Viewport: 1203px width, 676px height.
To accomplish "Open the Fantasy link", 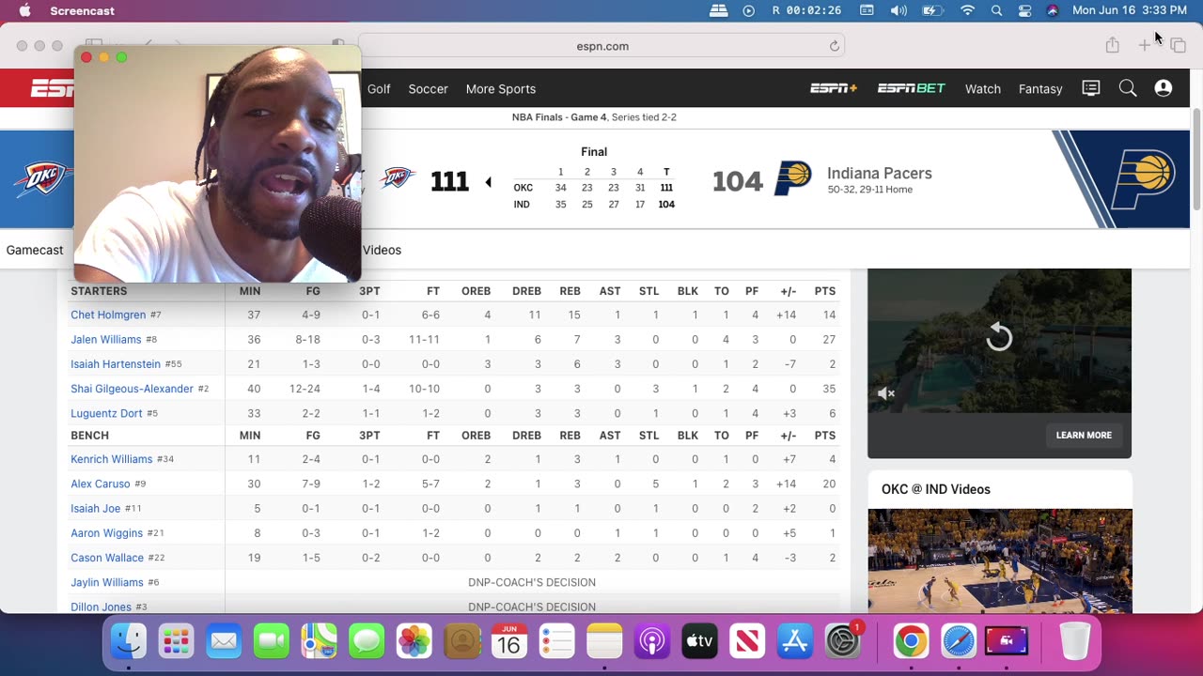I will [x=1040, y=88].
